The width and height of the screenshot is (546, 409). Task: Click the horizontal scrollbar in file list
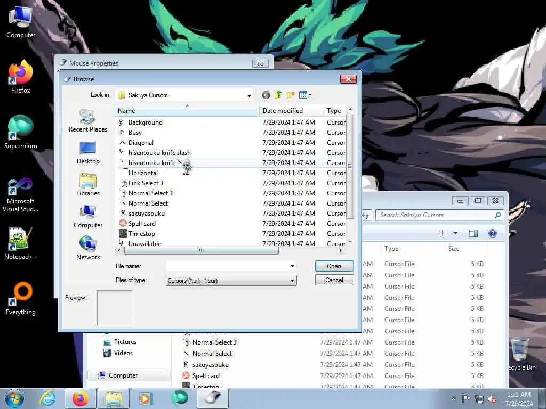(x=201, y=250)
